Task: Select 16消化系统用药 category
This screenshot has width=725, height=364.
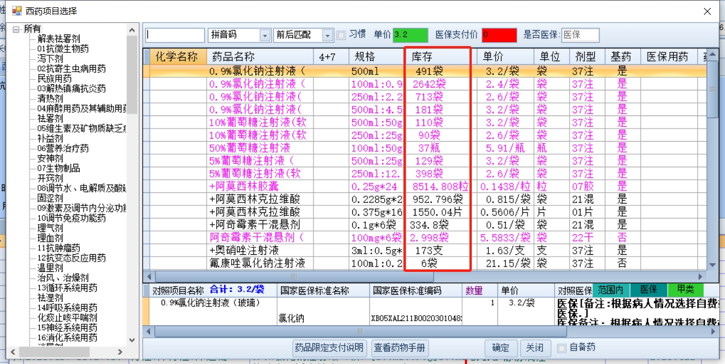Action: click(x=67, y=337)
